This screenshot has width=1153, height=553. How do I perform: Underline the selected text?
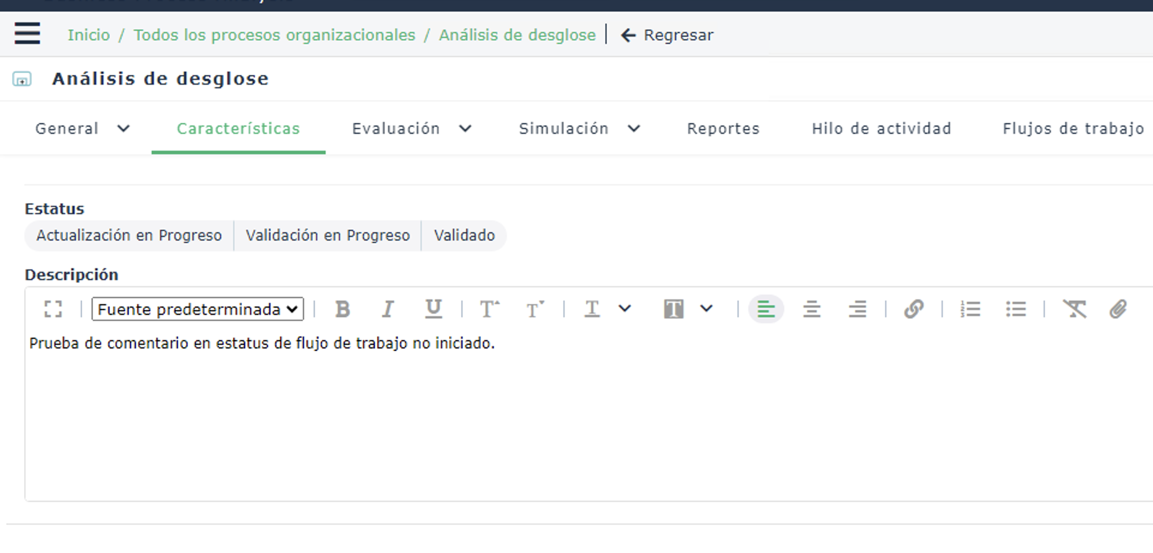coord(434,309)
